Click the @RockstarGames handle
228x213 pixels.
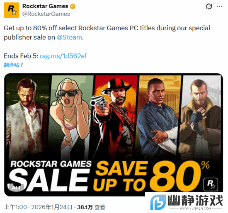pyautogui.click(x=46, y=14)
